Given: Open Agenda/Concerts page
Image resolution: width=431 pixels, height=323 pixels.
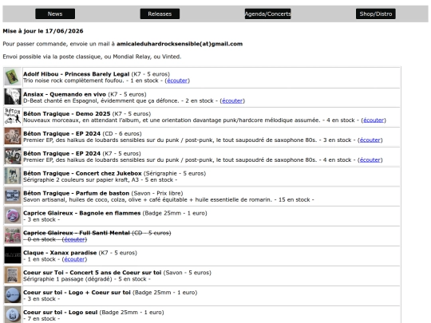Looking at the screenshot, I should pyautogui.click(x=267, y=14).
